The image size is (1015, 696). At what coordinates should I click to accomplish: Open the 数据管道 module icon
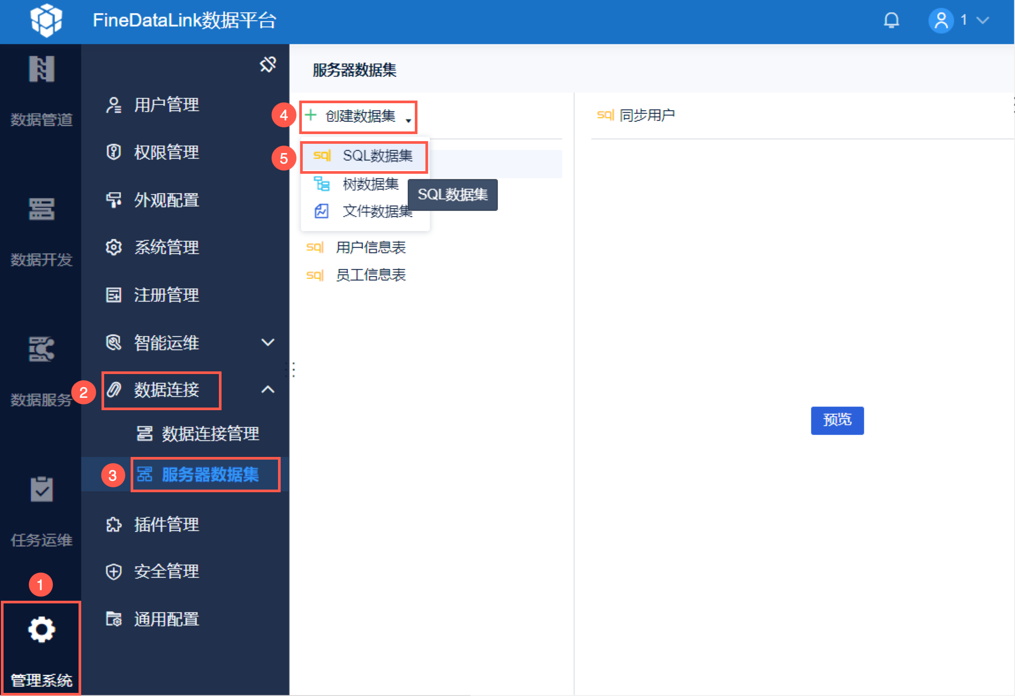[41, 69]
